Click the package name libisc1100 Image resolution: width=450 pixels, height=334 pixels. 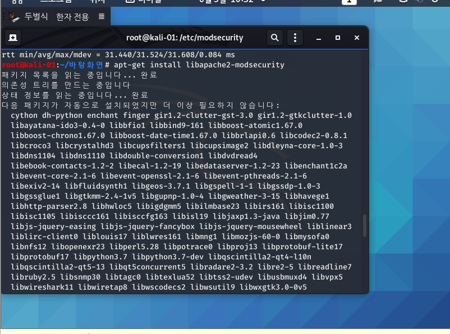click(311, 206)
